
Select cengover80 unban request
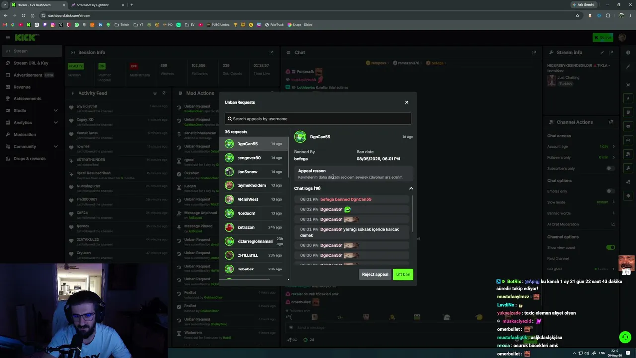coord(253,158)
